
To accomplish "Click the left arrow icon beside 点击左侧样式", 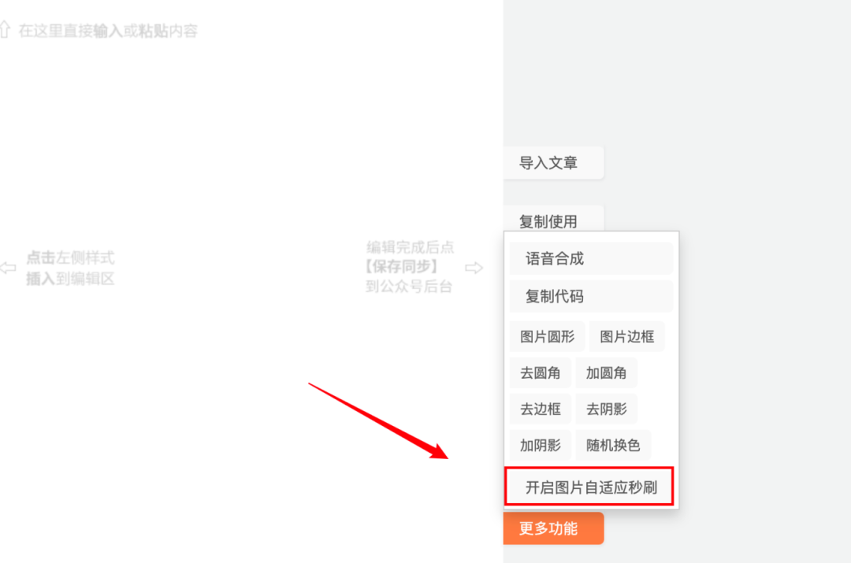I will [8, 268].
